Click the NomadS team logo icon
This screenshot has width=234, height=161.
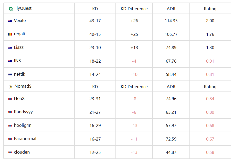(x=10, y=87)
